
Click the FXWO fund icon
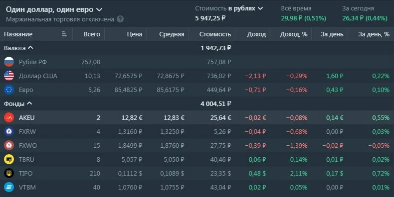pos(9,145)
